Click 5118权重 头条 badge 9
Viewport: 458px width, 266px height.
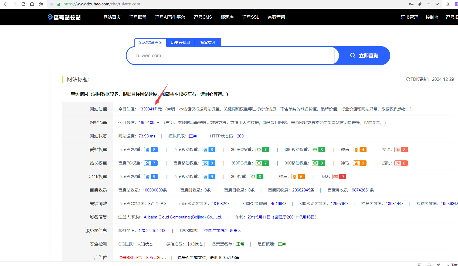pos(339,176)
